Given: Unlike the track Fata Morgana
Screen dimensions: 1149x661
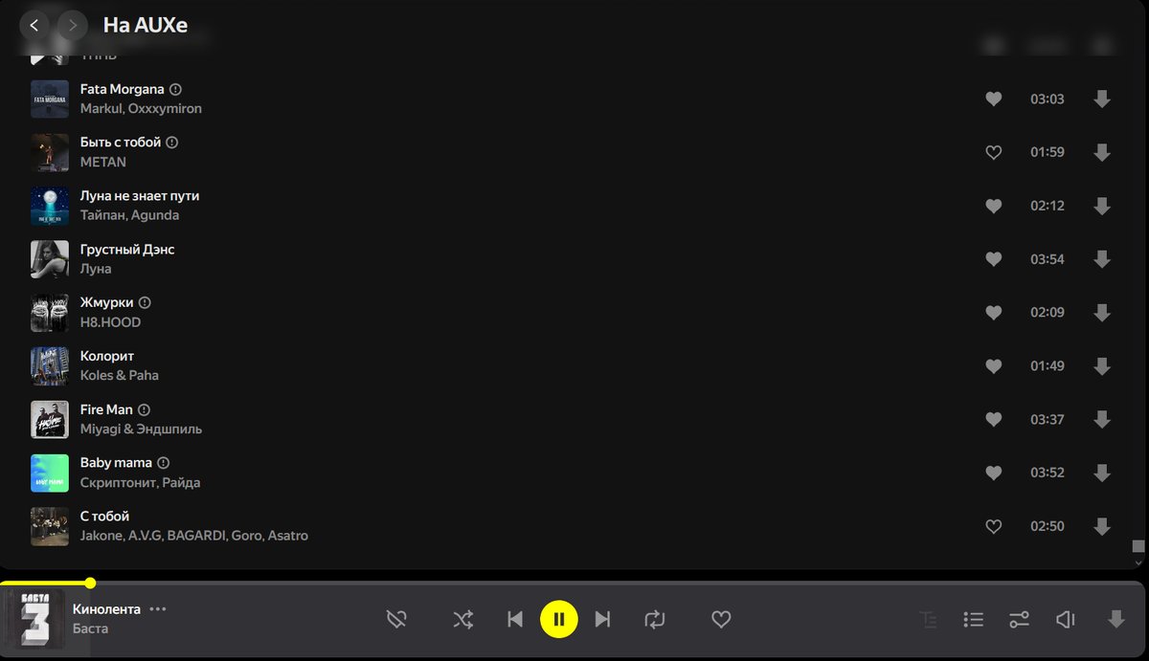Looking at the screenshot, I should [994, 99].
